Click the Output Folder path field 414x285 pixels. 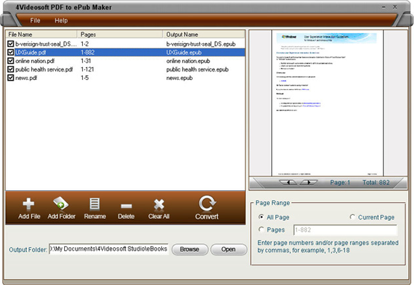pos(108,249)
